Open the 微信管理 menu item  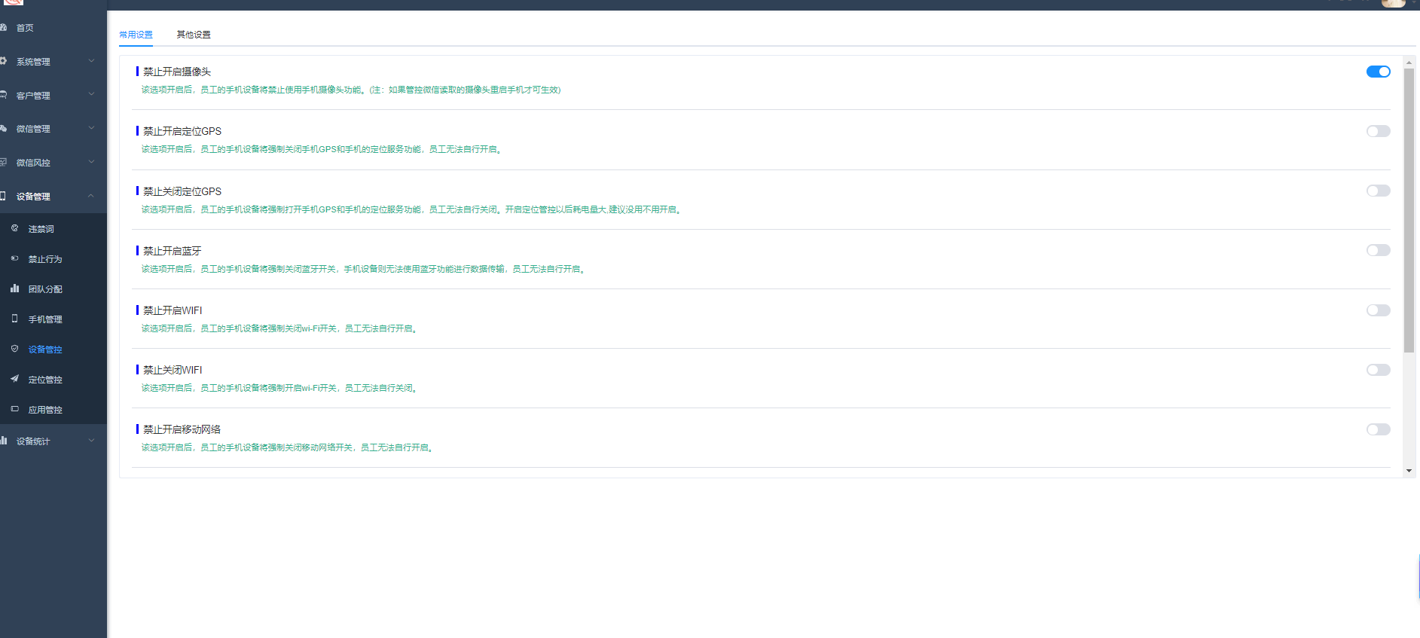(33, 129)
